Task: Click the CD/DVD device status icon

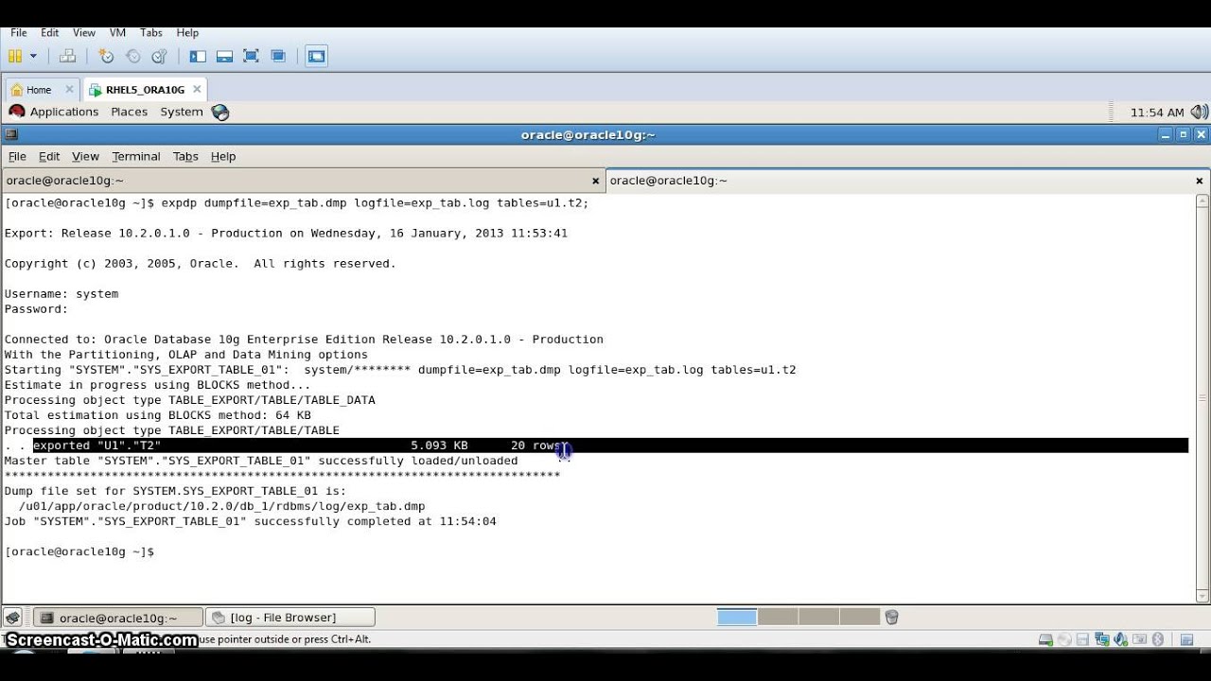Action: [1064, 640]
